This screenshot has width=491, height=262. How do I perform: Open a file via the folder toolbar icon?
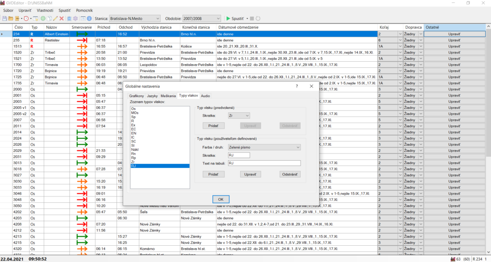click(11, 19)
